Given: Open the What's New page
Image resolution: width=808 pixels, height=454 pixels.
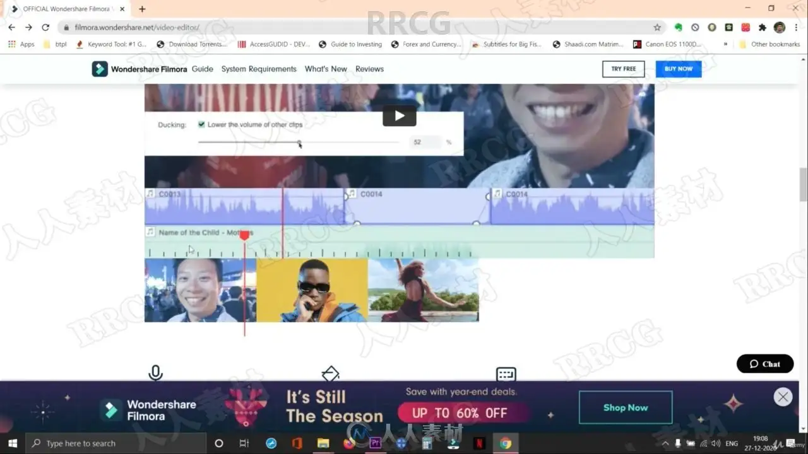Looking at the screenshot, I should coord(326,69).
